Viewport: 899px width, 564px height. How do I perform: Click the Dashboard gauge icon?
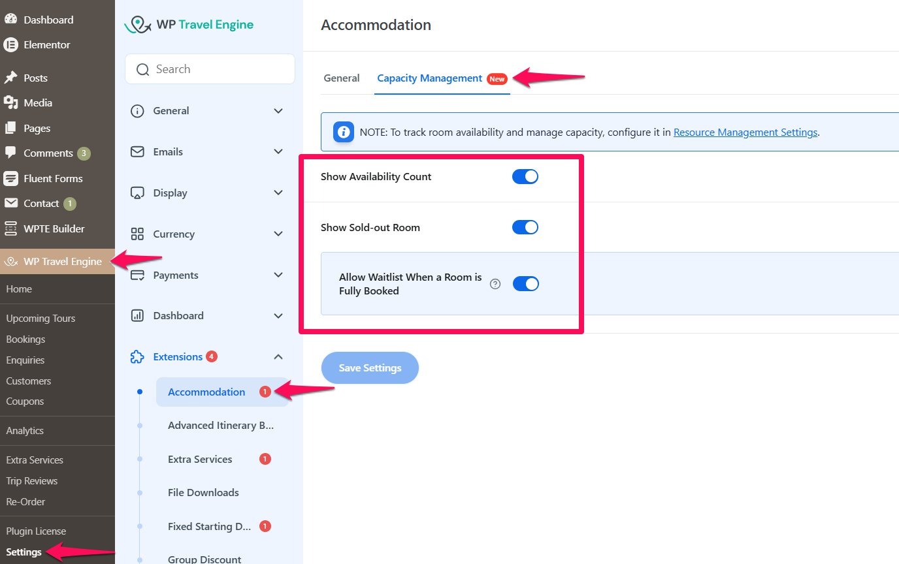10,20
